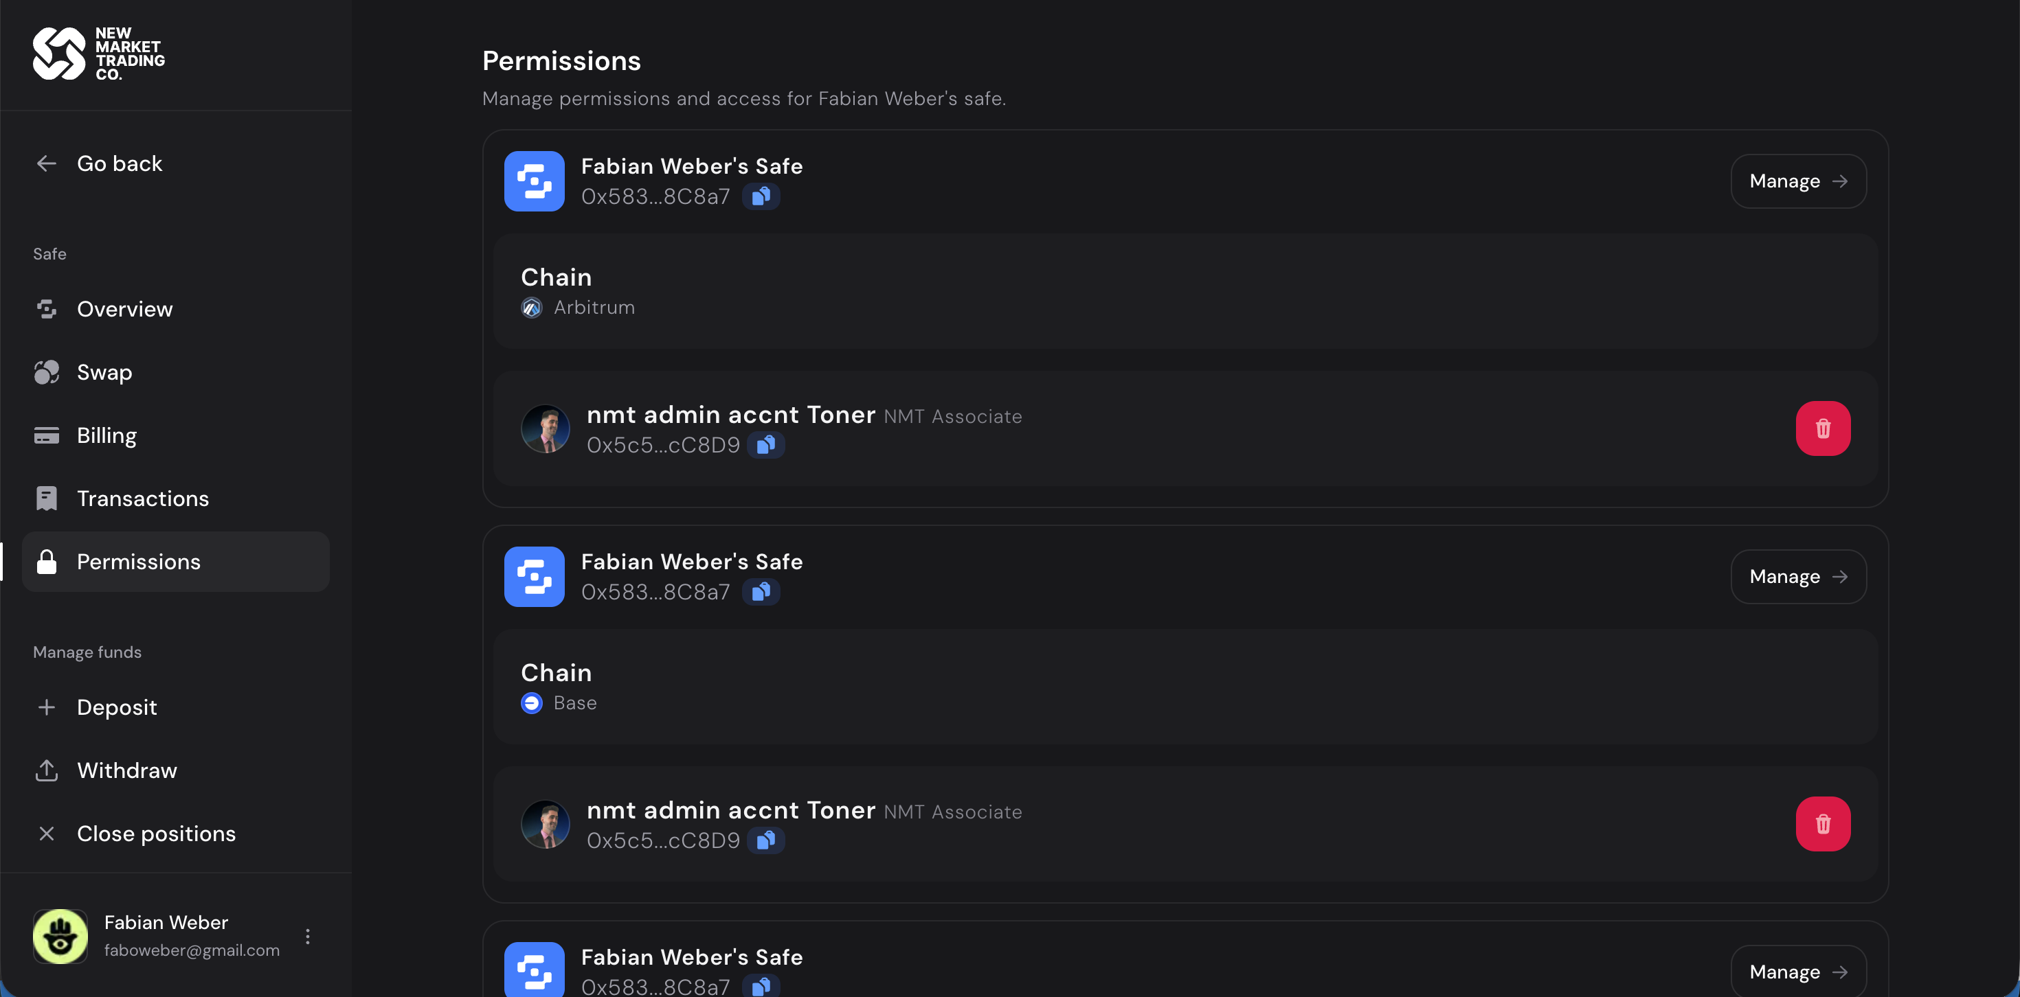Open Manage for the Base safe

point(1798,576)
